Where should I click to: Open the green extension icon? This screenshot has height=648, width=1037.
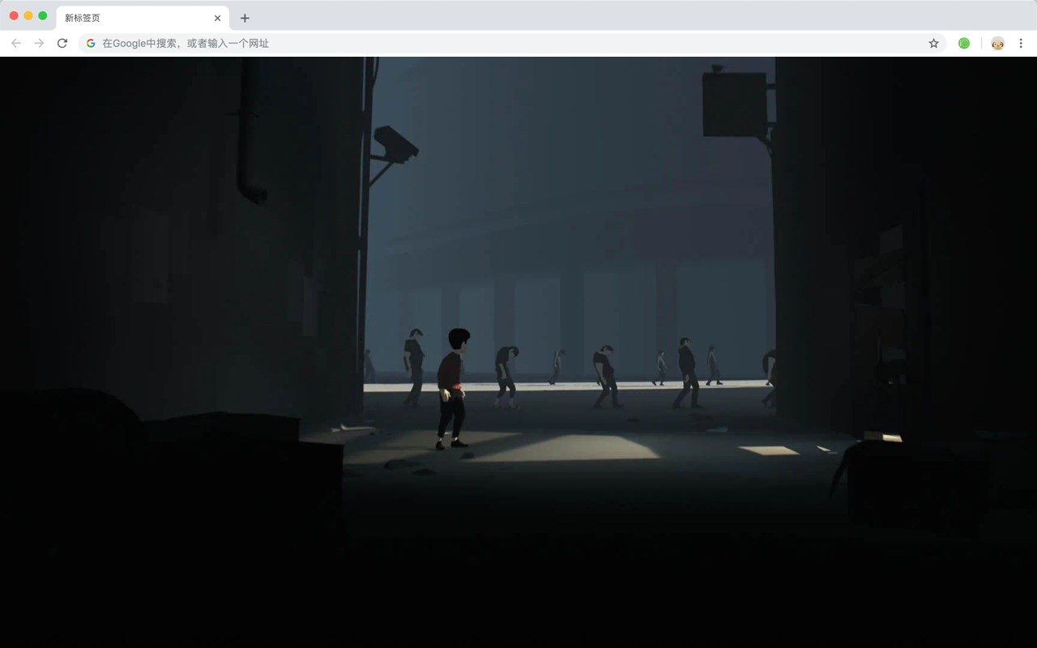click(964, 43)
